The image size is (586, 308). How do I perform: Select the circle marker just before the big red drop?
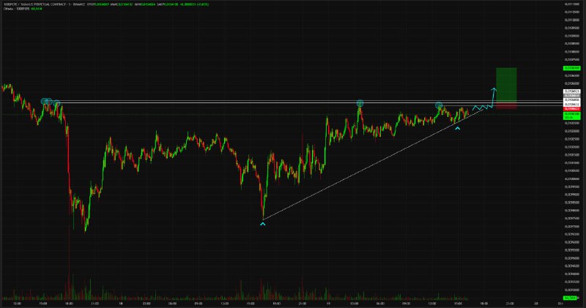pos(56,103)
